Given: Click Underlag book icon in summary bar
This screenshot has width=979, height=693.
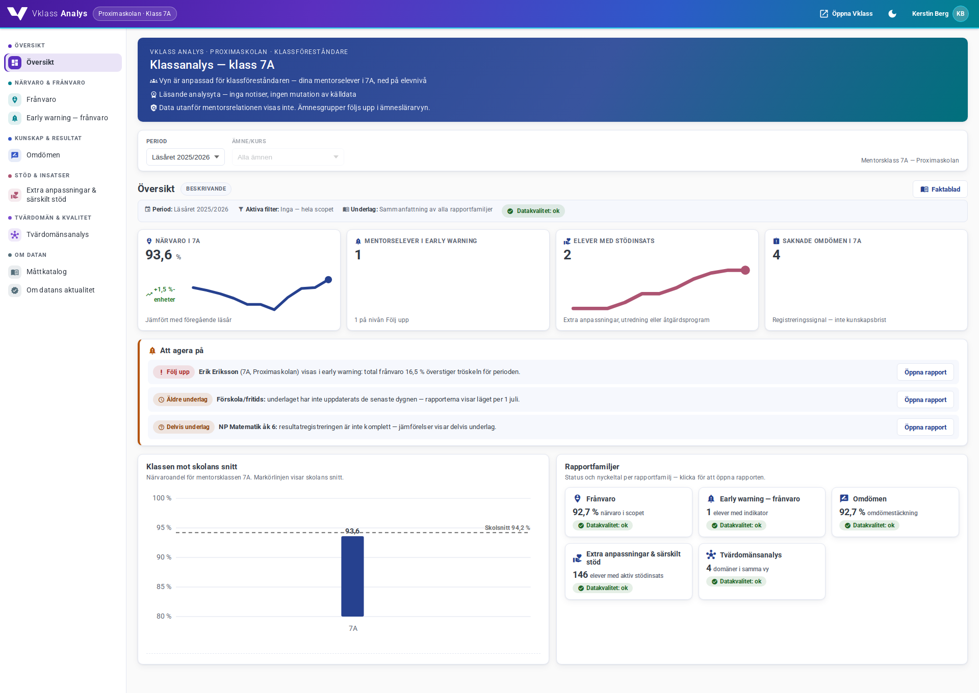Looking at the screenshot, I should point(346,209).
